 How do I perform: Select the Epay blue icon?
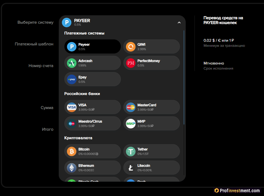tap(72, 79)
